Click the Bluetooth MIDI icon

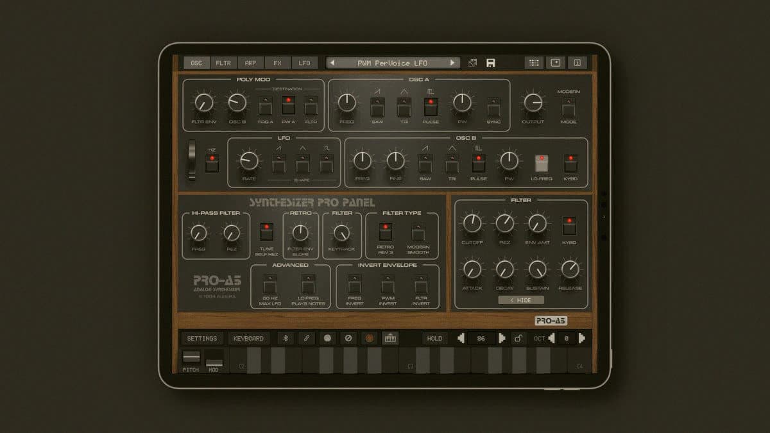point(286,338)
